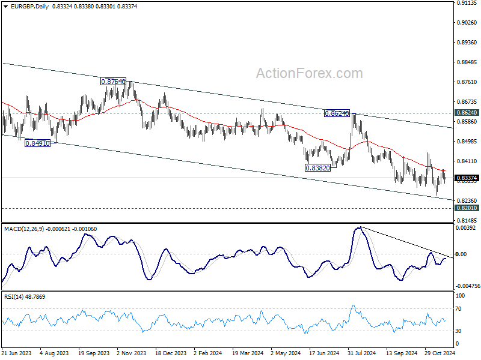Click the 17 Jun 2024 date label

tap(324, 353)
